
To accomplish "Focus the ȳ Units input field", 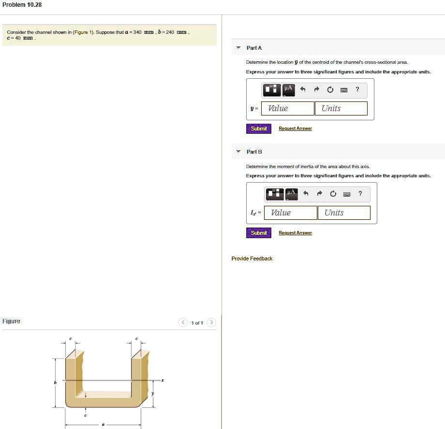I will [341, 108].
